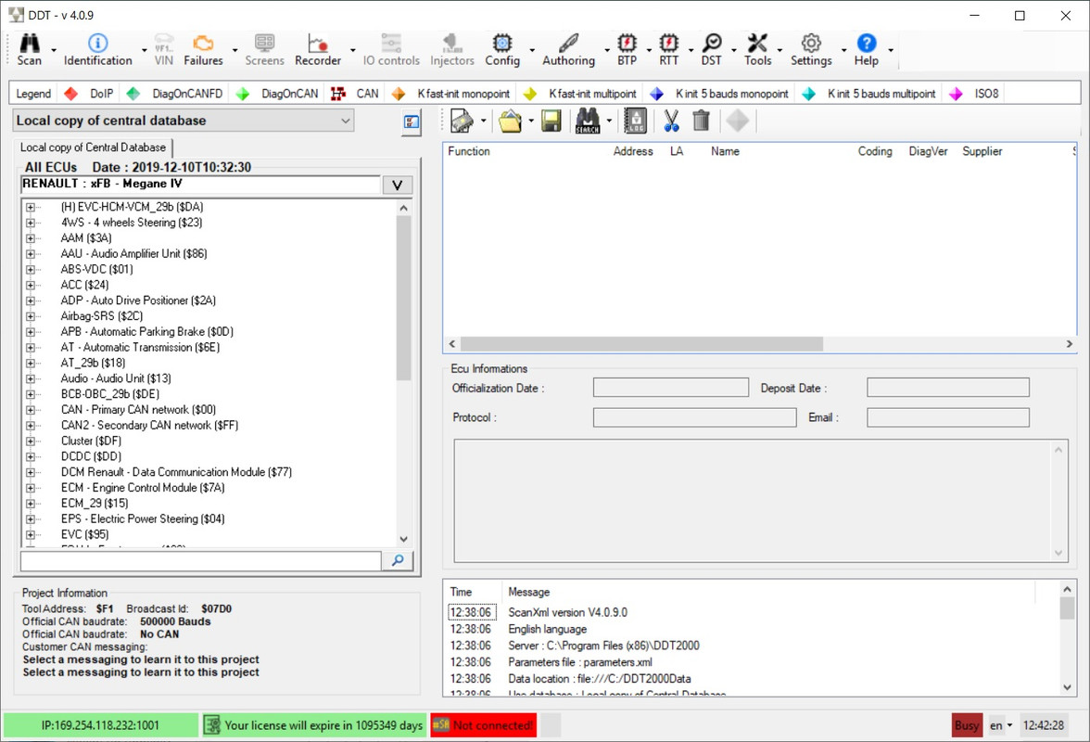Open the vehicle project V dropdown
The height and width of the screenshot is (742, 1090).
pos(397,185)
